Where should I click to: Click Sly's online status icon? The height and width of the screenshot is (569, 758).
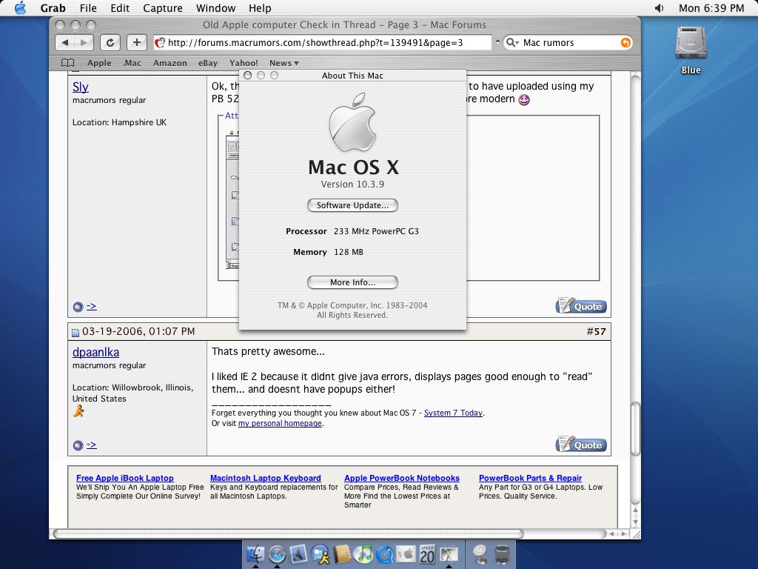pos(78,307)
